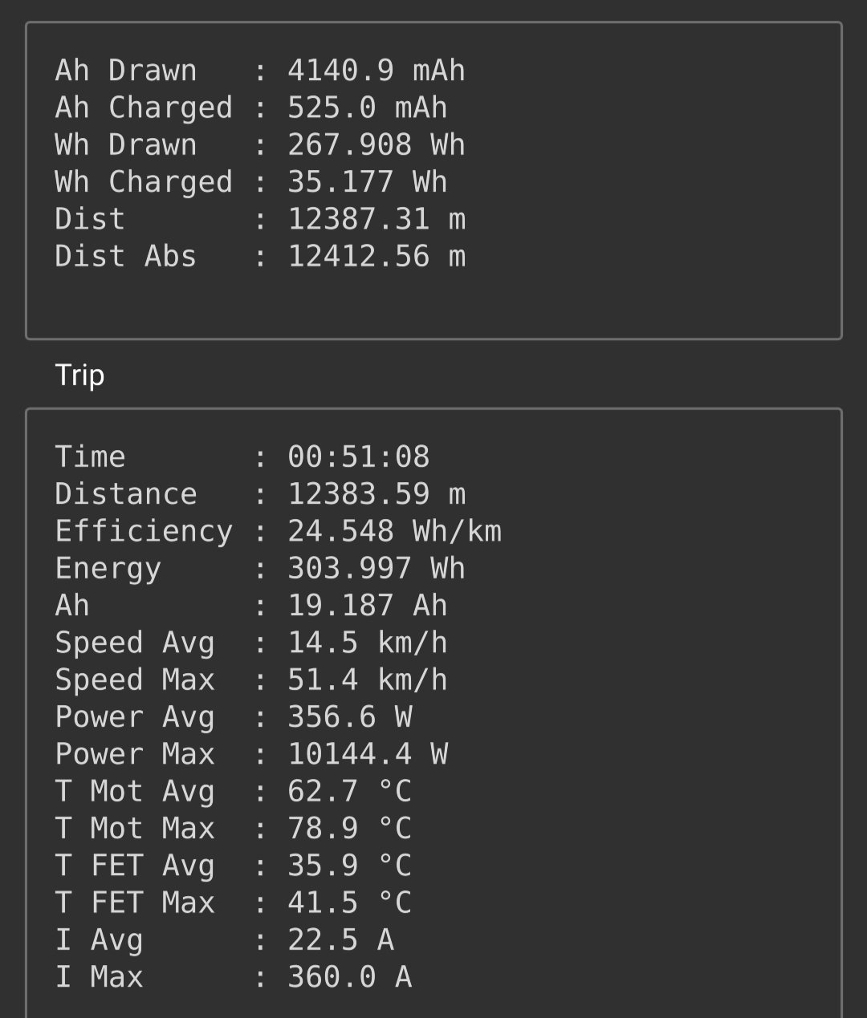This screenshot has width=867, height=1018.
Task: Select the Efficiency 24.548 Wh/km reading
Action: coord(394,531)
